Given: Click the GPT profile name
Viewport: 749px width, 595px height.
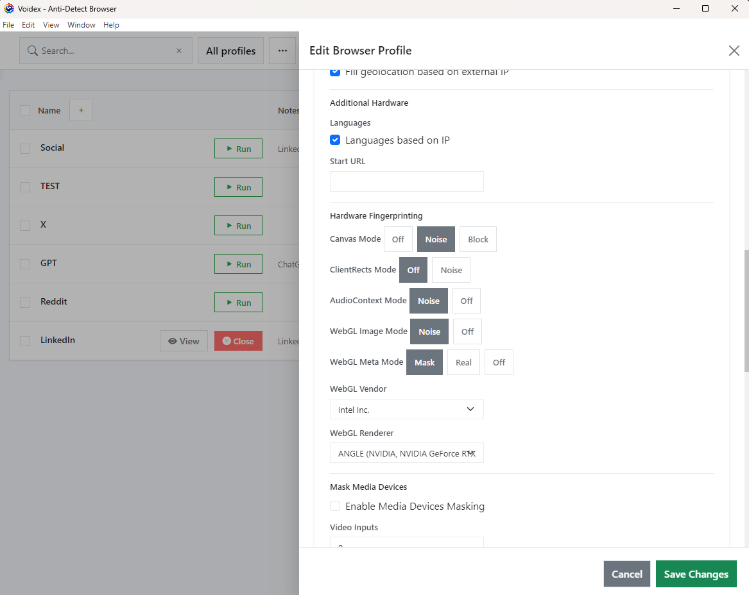Looking at the screenshot, I should click(x=49, y=263).
